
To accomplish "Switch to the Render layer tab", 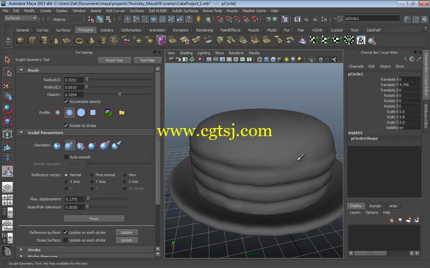I will pyautogui.click(x=375, y=206).
